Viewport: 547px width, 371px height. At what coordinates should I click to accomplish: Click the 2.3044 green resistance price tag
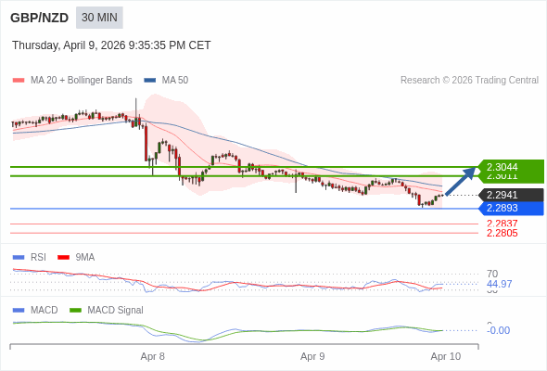(x=511, y=167)
